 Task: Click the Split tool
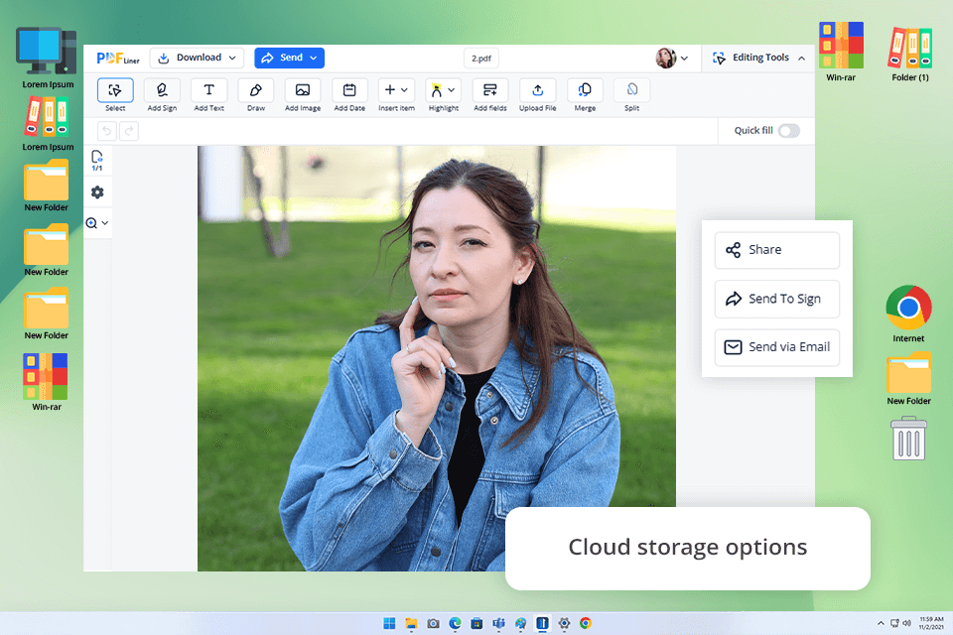point(631,90)
